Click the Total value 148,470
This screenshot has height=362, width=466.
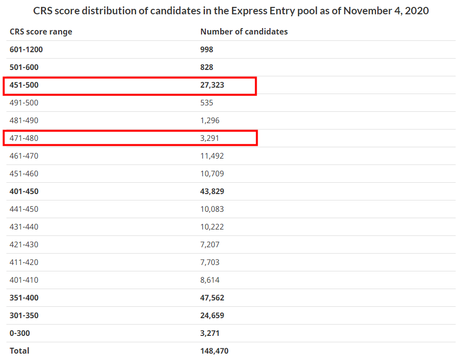(x=214, y=351)
